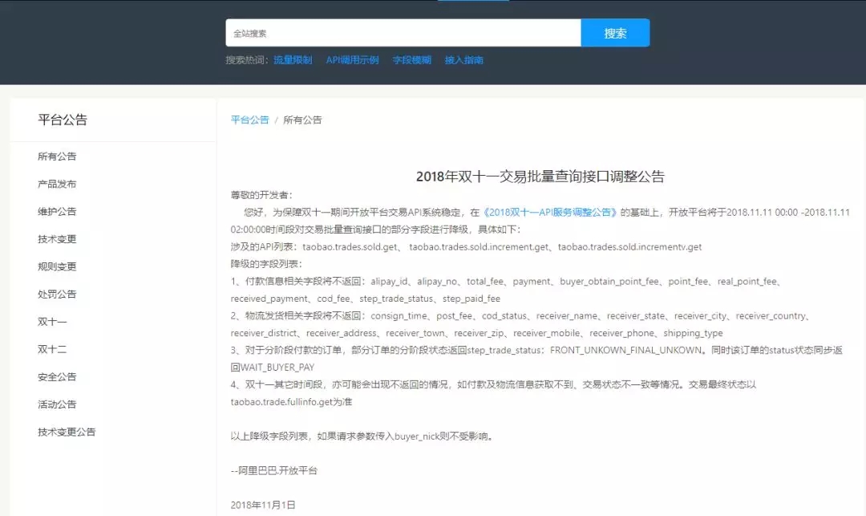The image size is (866, 516).
Task: Click 活动公告 in the sidebar
Action: coord(57,404)
